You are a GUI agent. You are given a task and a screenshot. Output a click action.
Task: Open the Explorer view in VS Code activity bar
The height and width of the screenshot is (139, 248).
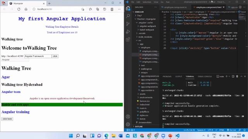128,8
